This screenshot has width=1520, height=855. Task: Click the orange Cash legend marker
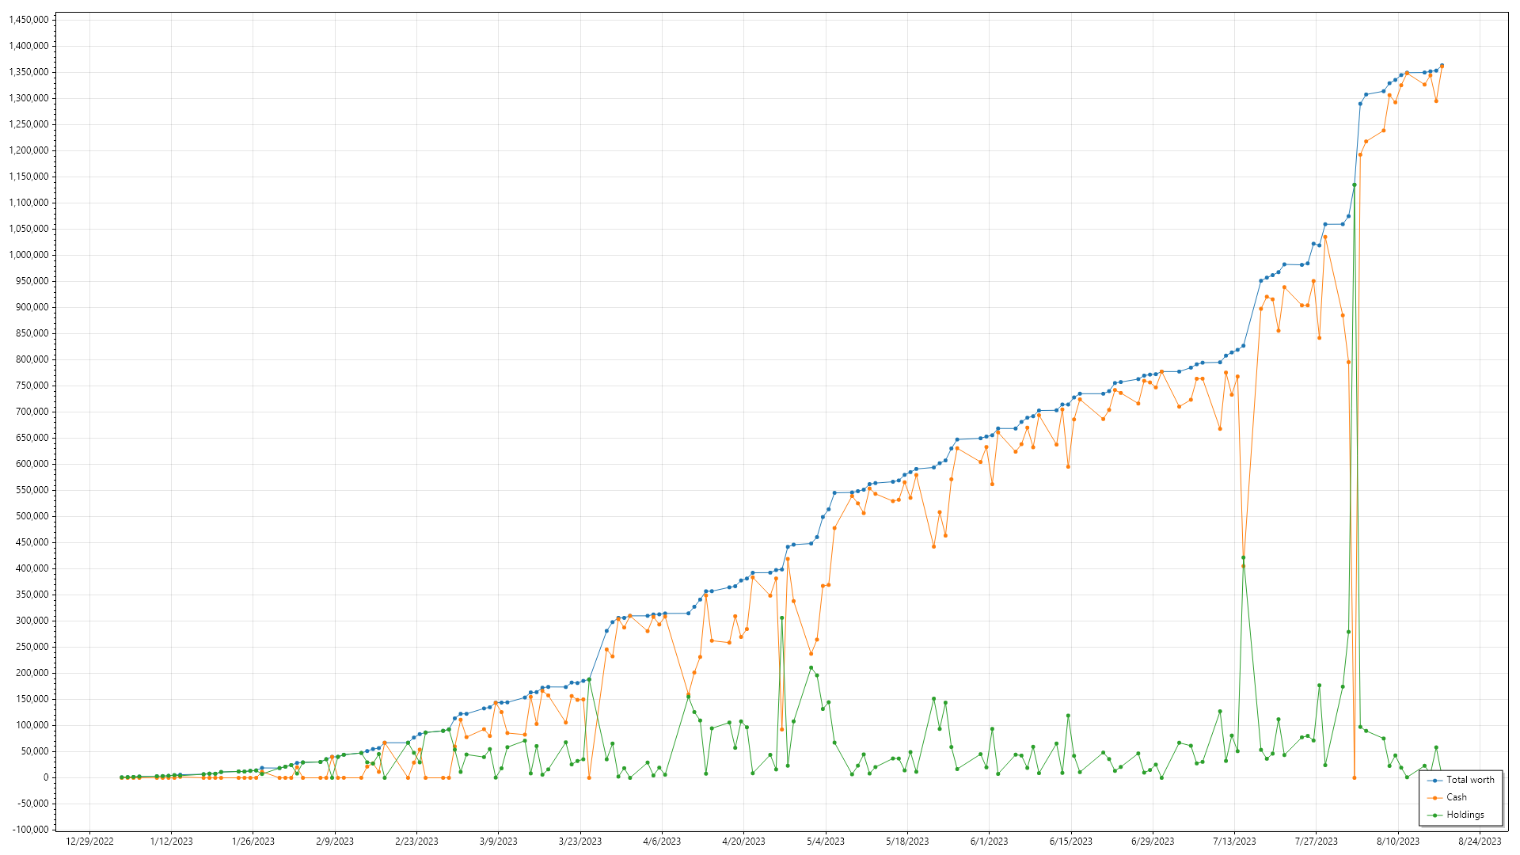pos(1434,797)
